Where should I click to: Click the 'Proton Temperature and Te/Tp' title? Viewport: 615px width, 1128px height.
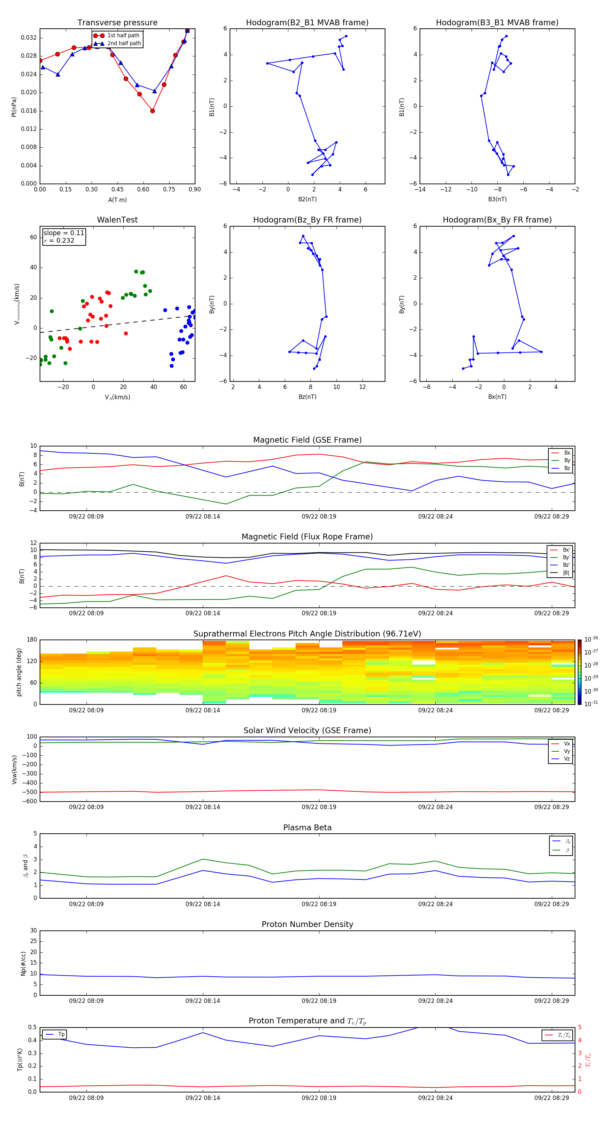point(307,1021)
